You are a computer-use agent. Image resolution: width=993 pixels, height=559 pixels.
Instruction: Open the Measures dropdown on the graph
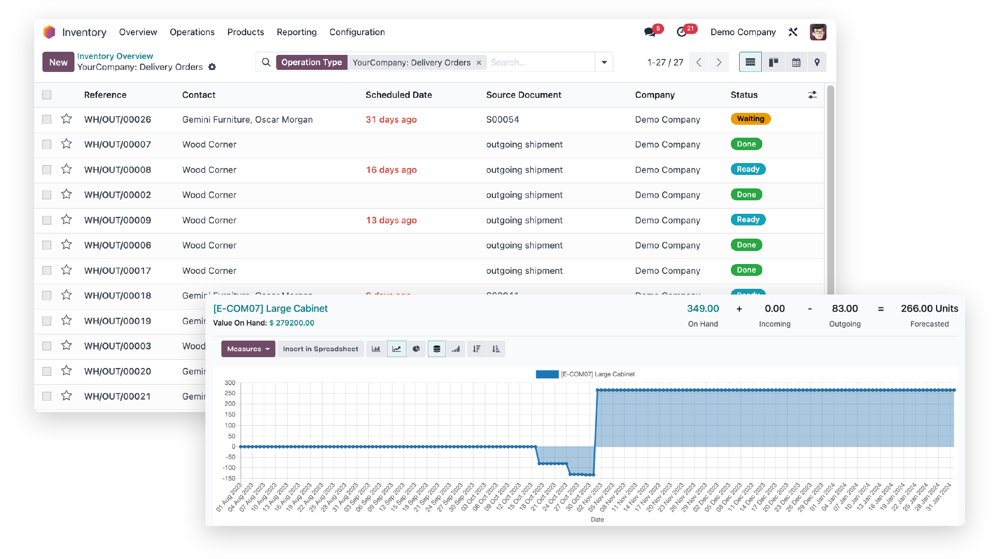(x=248, y=348)
